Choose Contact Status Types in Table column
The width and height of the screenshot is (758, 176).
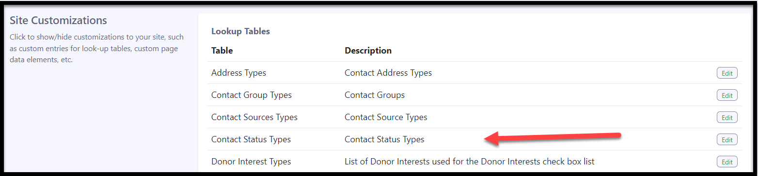click(251, 139)
